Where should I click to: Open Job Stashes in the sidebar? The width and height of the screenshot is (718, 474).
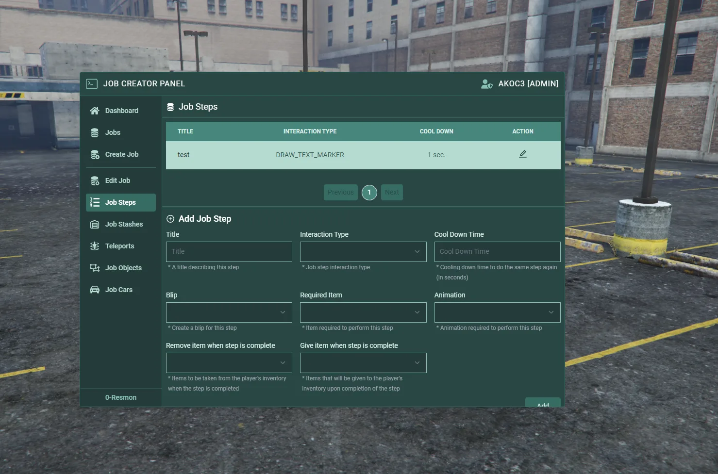pyautogui.click(x=121, y=224)
